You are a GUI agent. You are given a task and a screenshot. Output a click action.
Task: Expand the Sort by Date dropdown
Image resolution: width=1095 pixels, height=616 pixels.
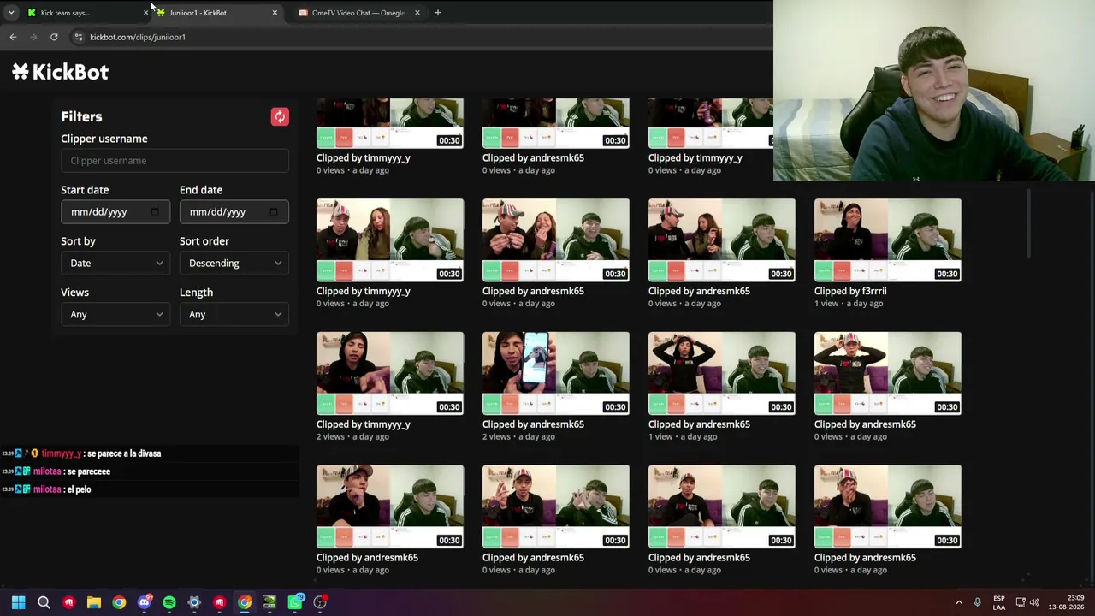pos(115,264)
